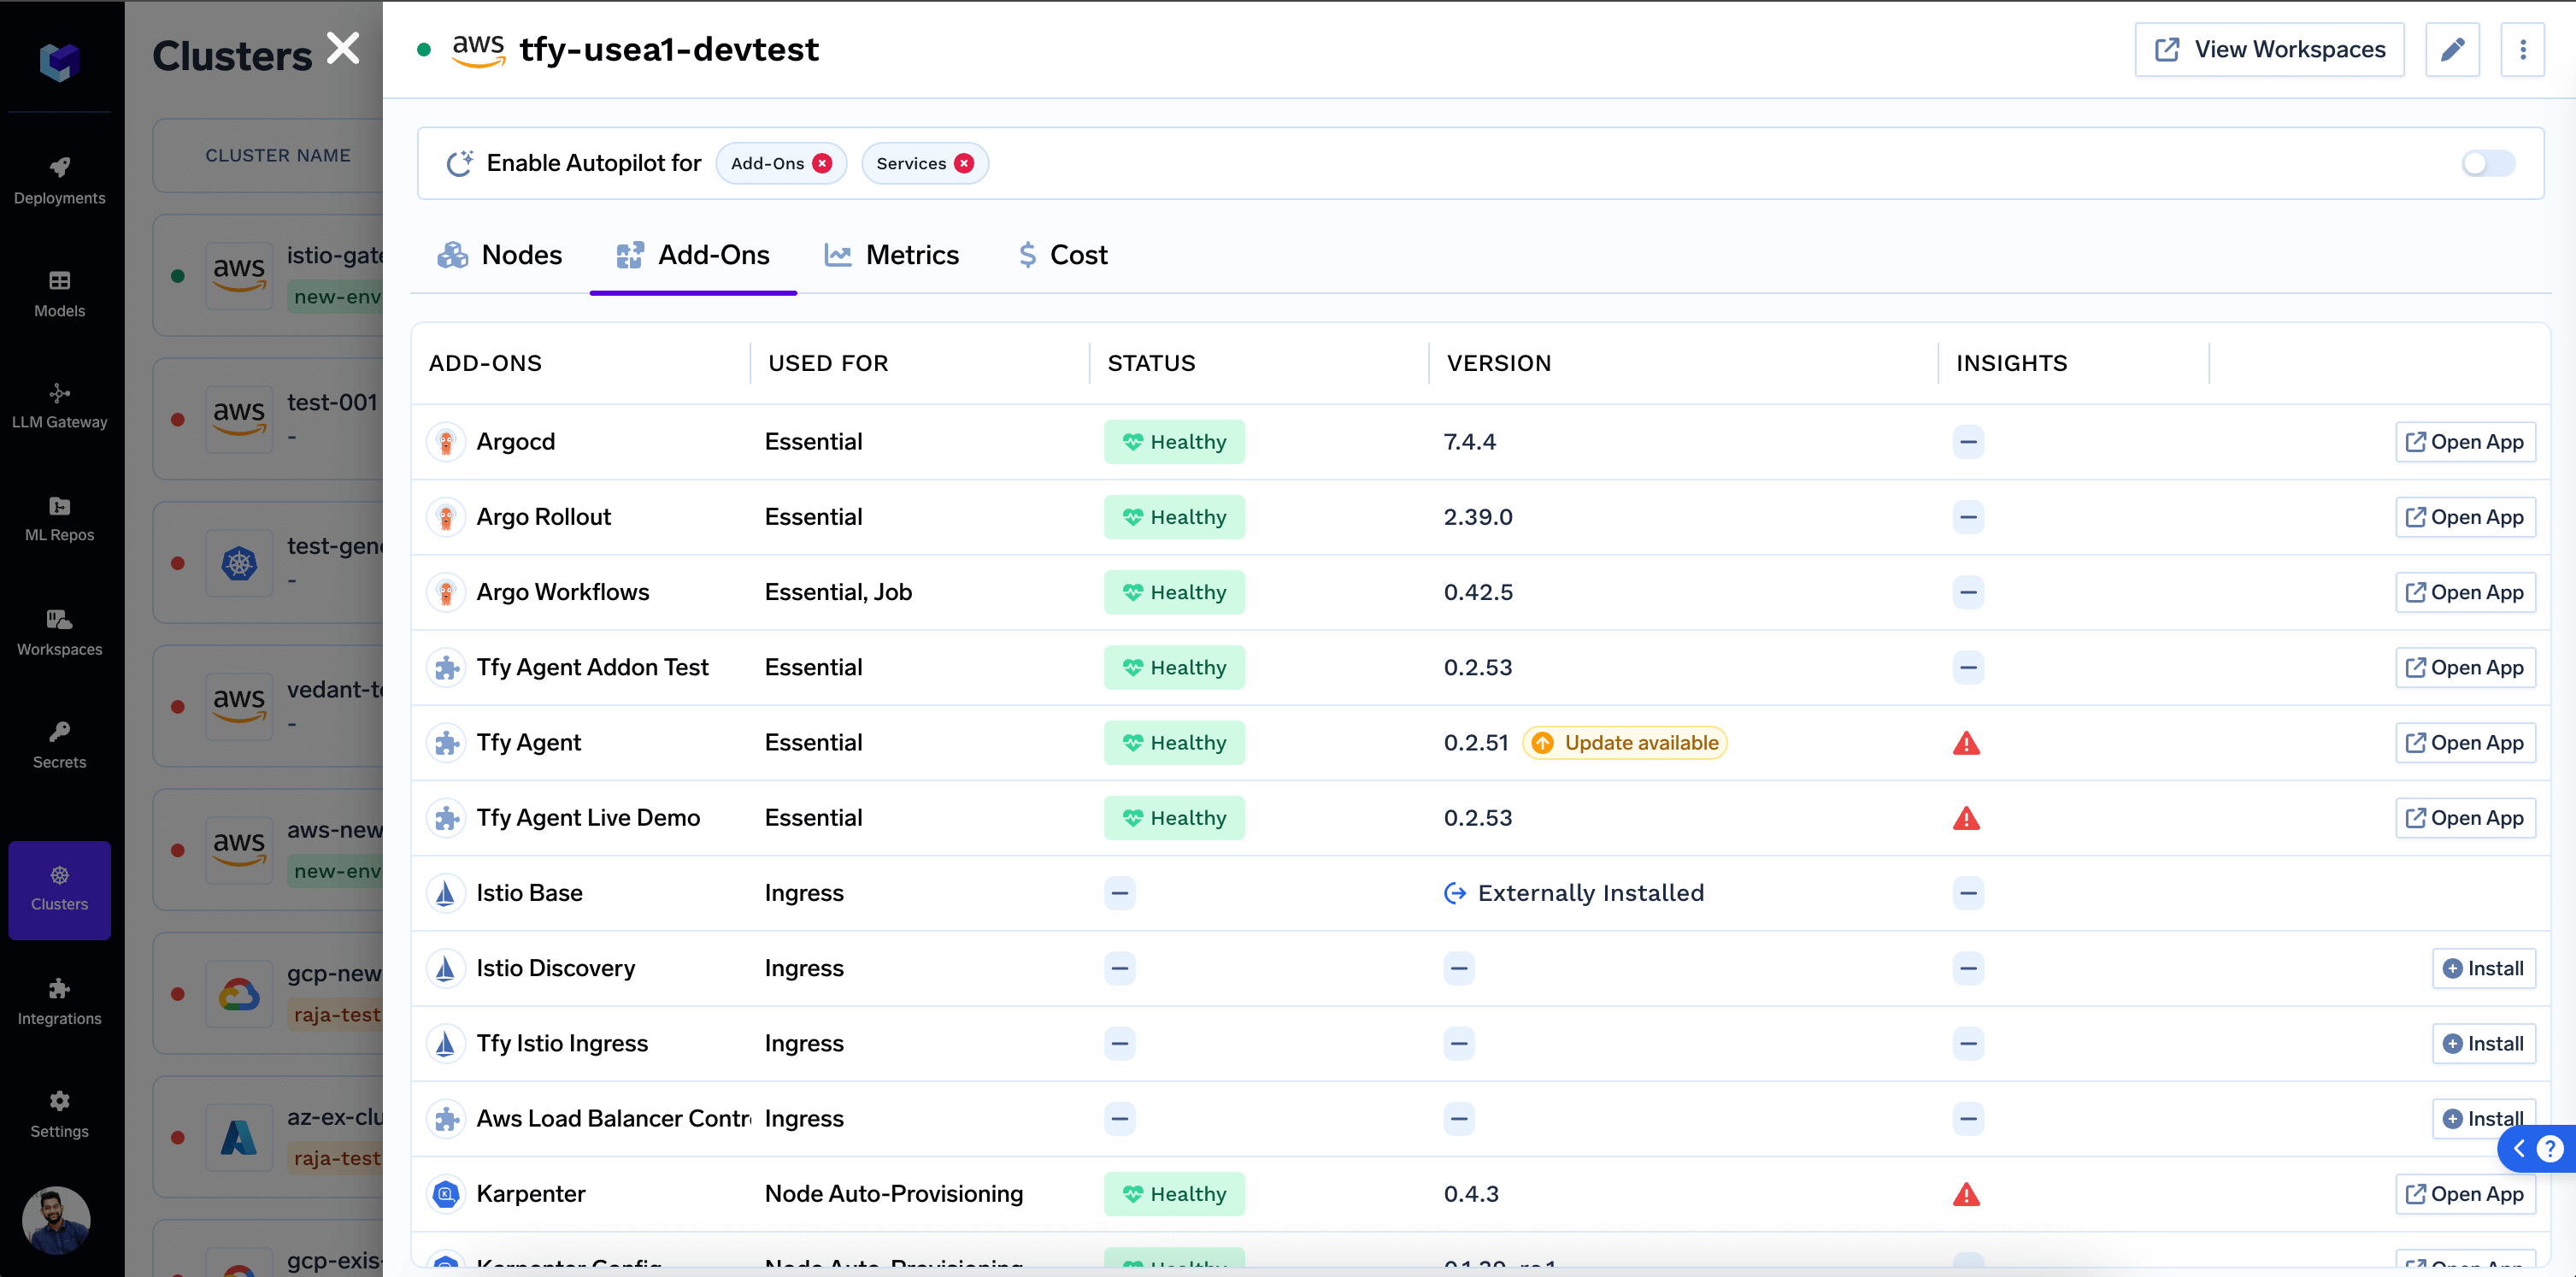
Task: Open Secrets in the sidebar
Action: pos(59,746)
